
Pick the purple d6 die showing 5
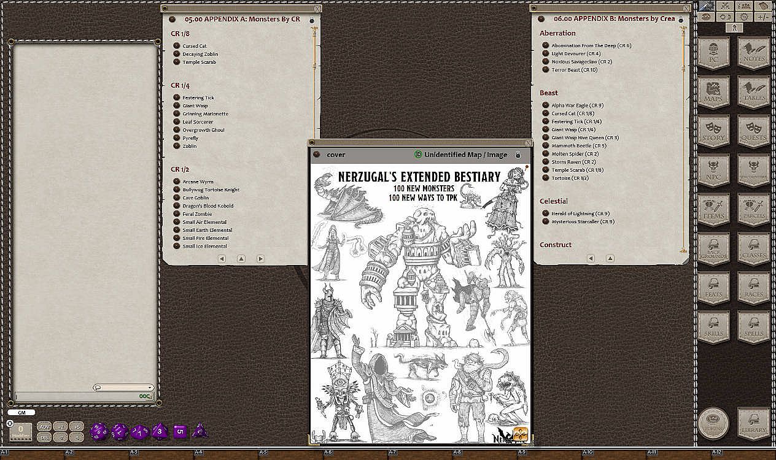coord(180,431)
